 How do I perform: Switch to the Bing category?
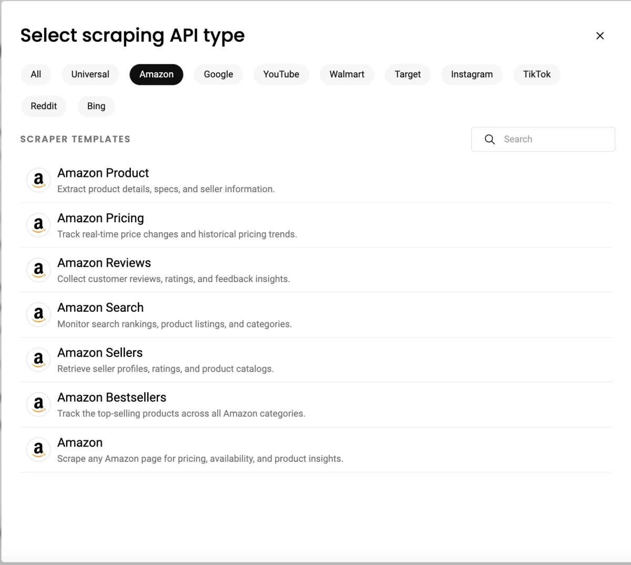[96, 106]
